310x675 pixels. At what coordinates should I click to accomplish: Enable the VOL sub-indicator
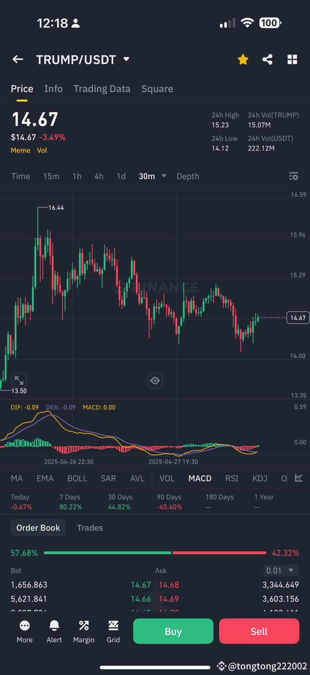(167, 478)
